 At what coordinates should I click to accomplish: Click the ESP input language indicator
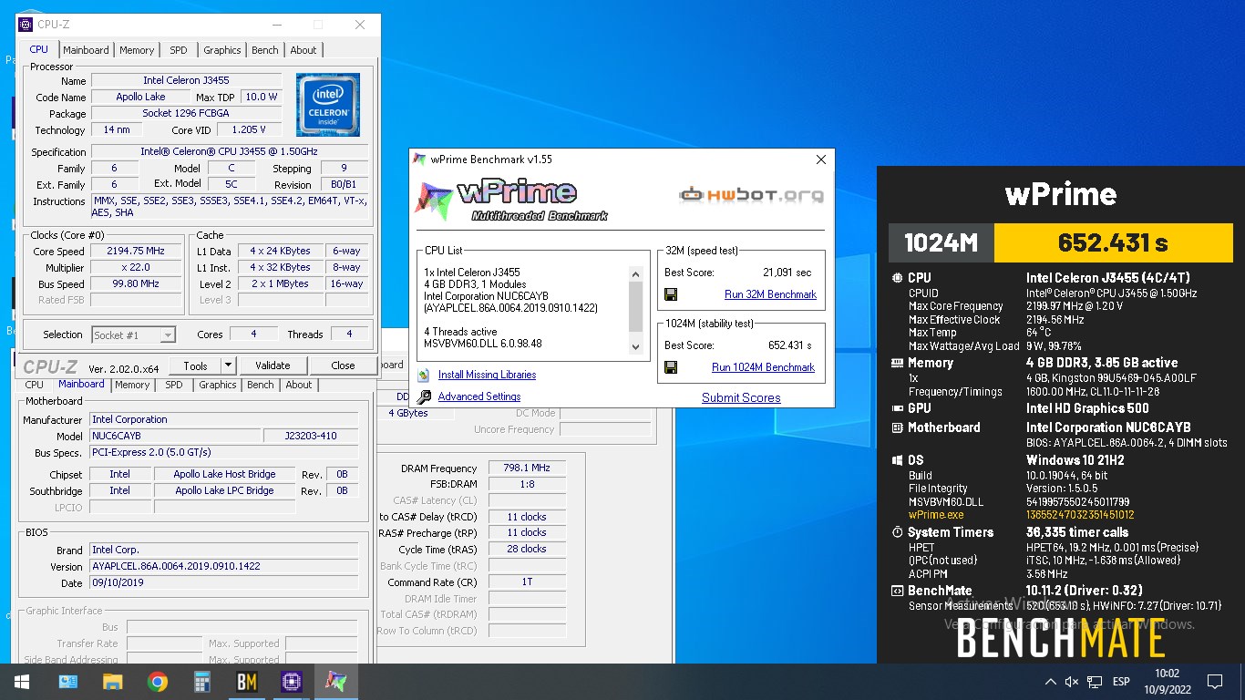[1121, 682]
